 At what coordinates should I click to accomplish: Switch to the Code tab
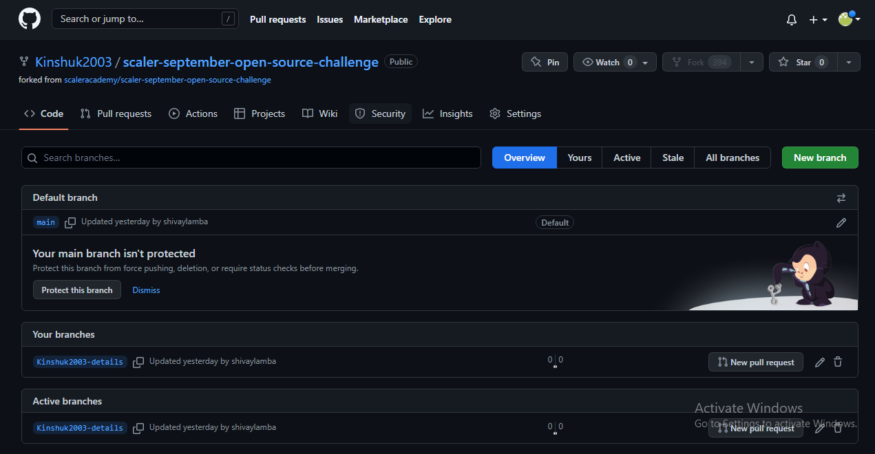click(x=43, y=113)
